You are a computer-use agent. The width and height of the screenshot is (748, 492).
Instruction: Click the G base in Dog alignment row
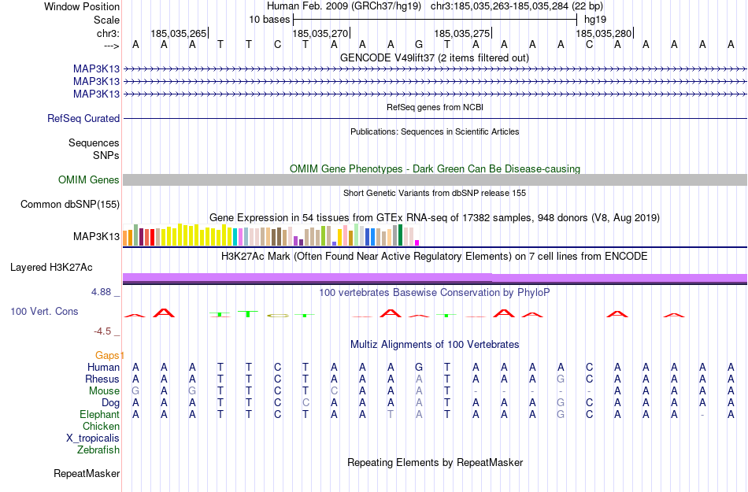561,403
